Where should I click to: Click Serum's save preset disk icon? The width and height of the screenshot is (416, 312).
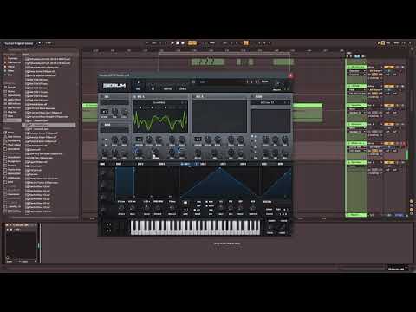point(193,81)
